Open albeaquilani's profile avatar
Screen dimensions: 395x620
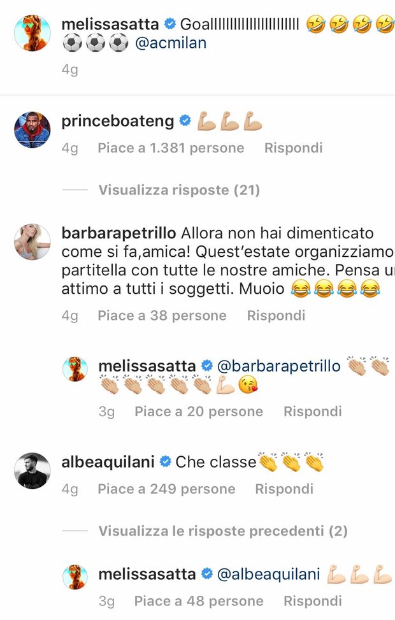[x=32, y=470]
